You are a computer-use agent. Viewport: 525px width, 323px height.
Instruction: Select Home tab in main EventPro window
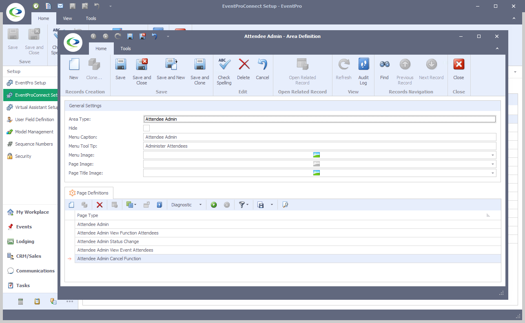44,18
